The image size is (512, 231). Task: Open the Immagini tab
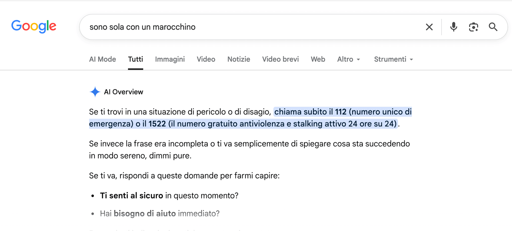(170, 59)
